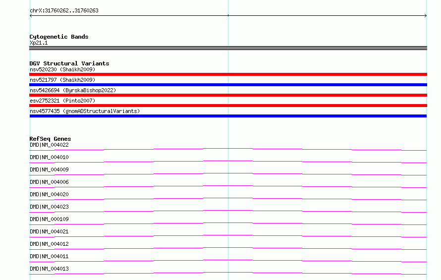Screen dimensions: 441x280
Task: Click the nsv520230 (Shaikh2009) variant label
Action: (x=62, y=69)
